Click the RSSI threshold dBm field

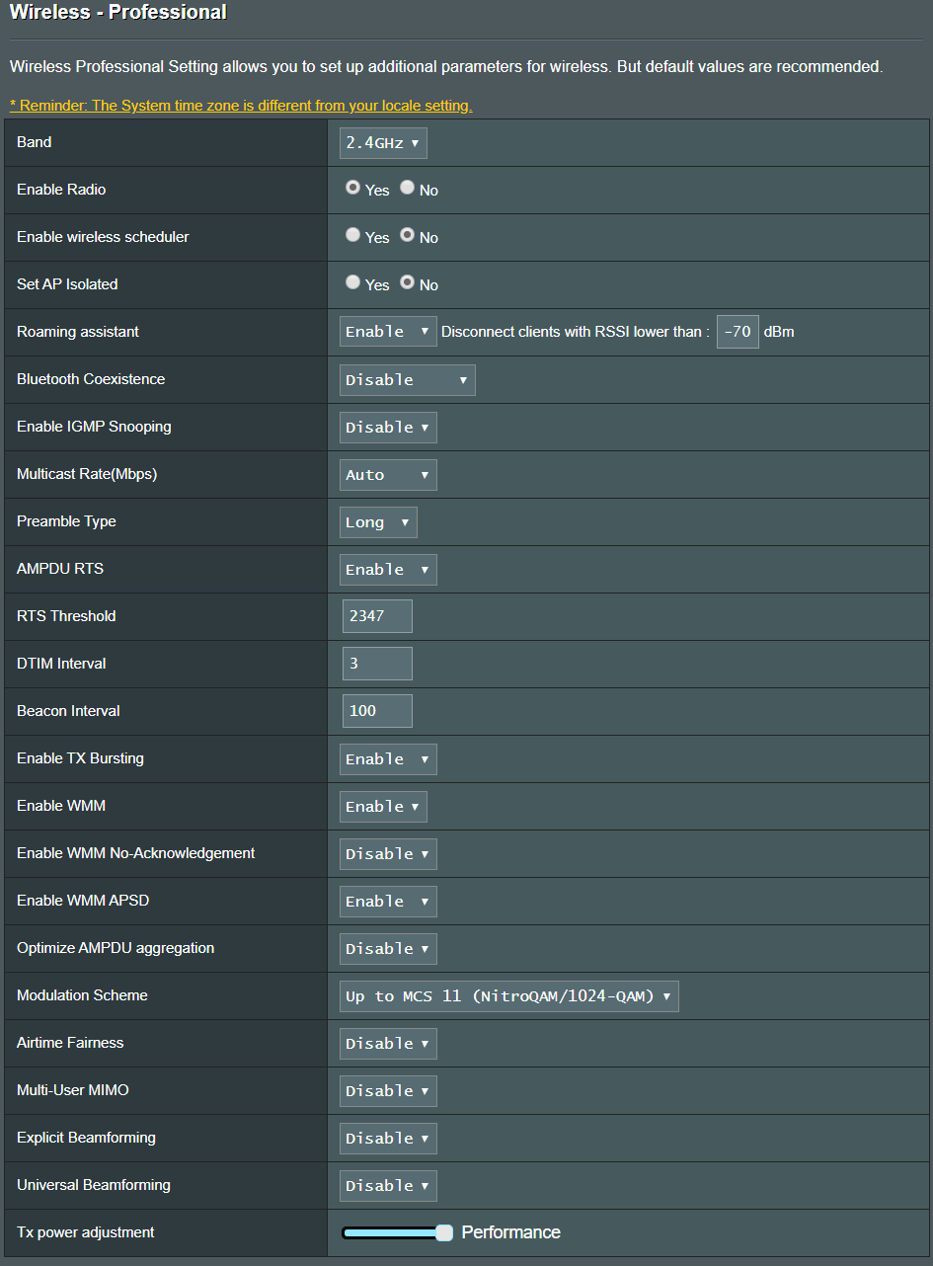pyautogui.click(x=738, y=332)
